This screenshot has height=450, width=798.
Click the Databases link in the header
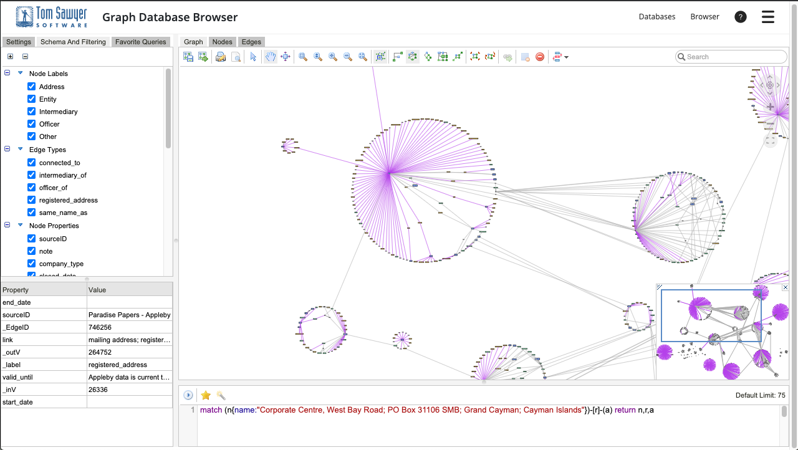point(657,16)
